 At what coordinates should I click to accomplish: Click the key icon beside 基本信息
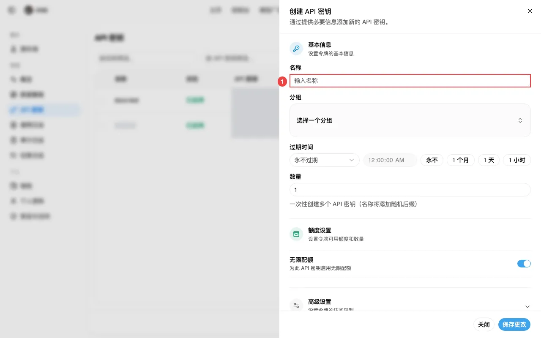click(296, 49)
